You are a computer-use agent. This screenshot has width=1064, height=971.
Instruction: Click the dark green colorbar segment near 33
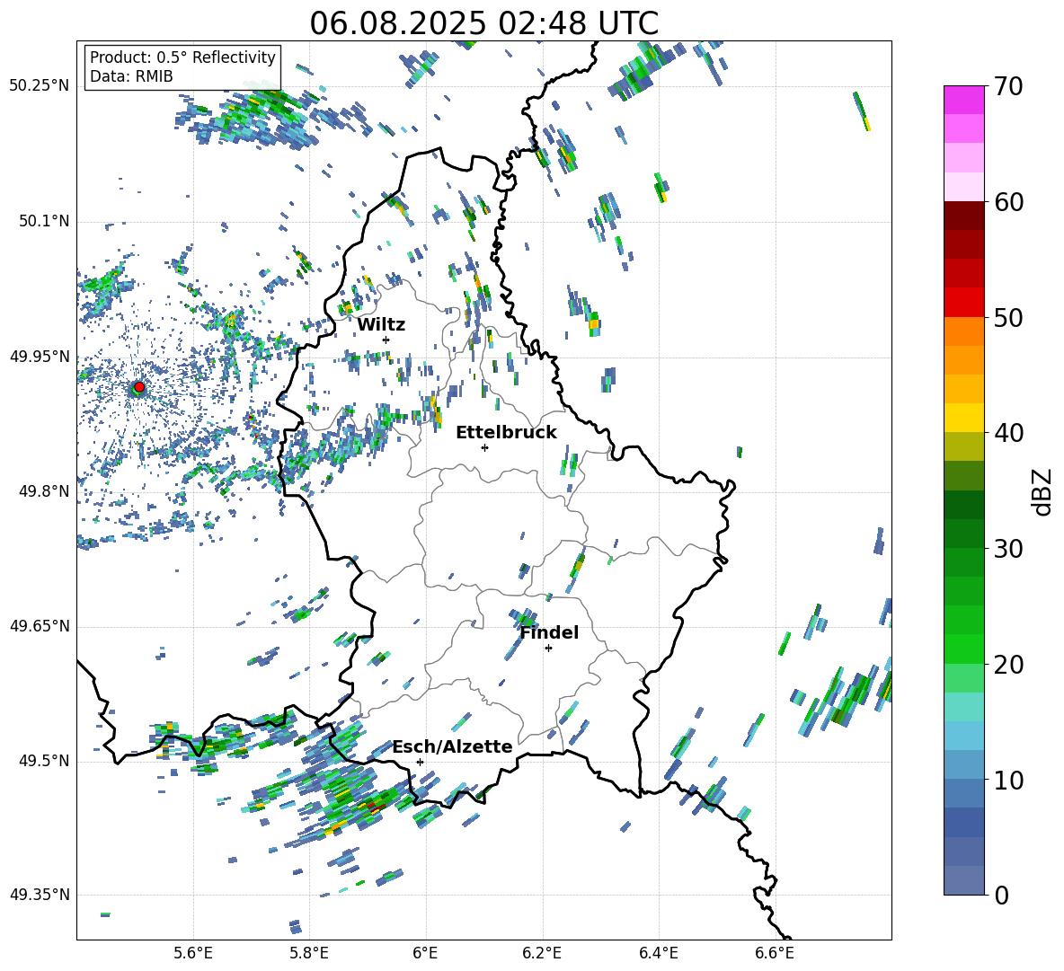click(964, 505)
